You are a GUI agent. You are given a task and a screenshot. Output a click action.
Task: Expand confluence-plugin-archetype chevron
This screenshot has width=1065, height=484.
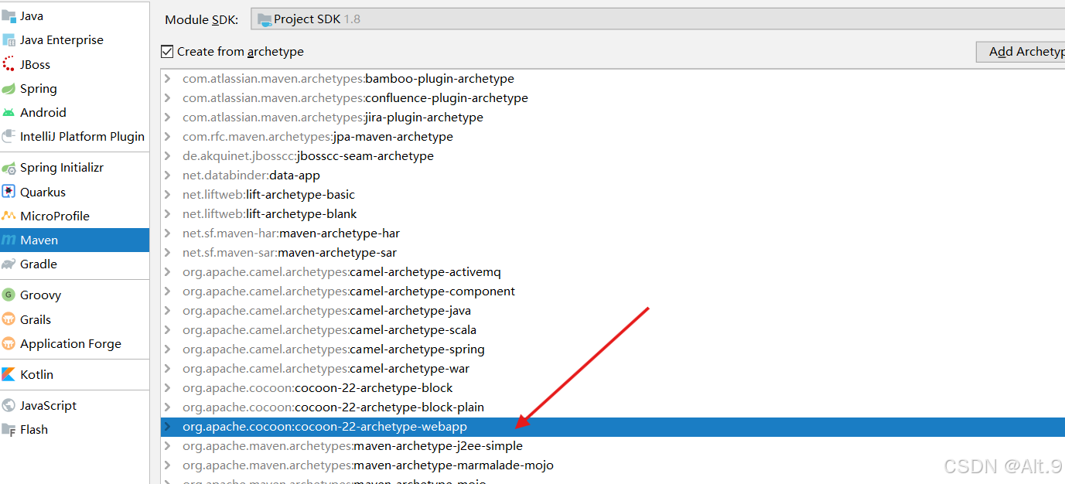(167, 98)
